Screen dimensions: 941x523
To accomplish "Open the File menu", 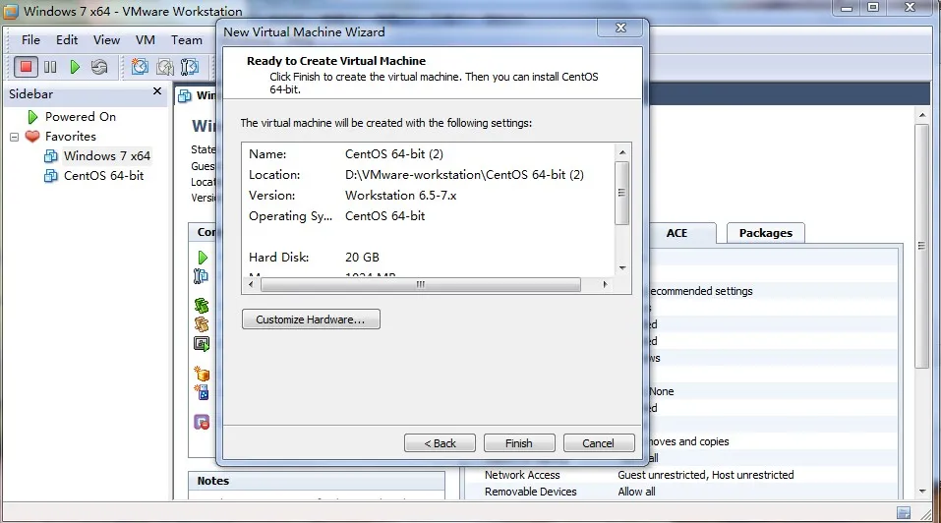I will click(x=30, y=40).
